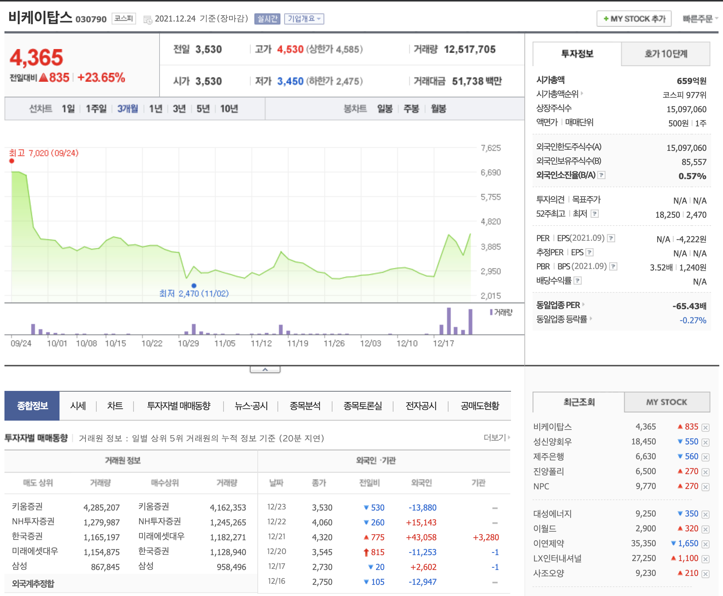Select 일봉 candlestick chart mode

pos(385,109)
